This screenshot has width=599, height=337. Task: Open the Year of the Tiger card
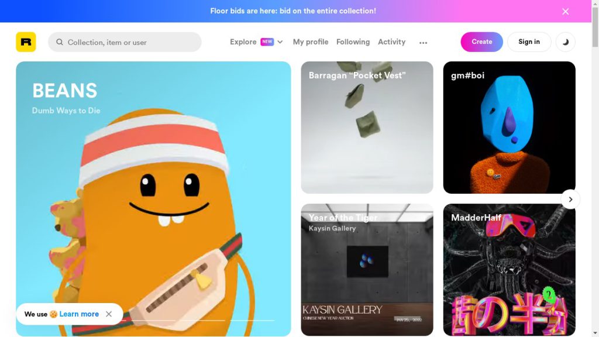[x=367, y=270]
